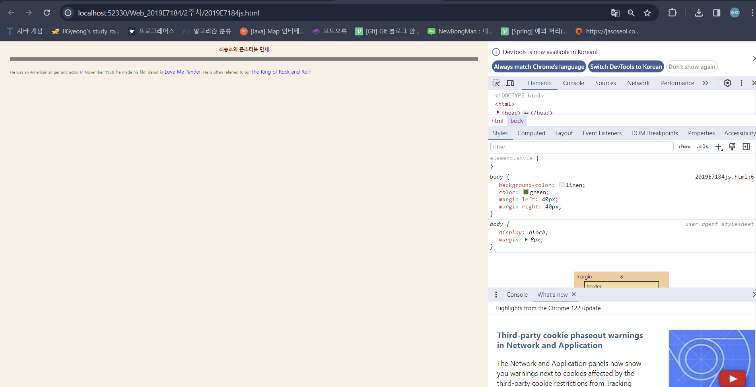Open the Chrome three-dot main menu
Viewport: 756px width, 387px height.
coord(752,13)
